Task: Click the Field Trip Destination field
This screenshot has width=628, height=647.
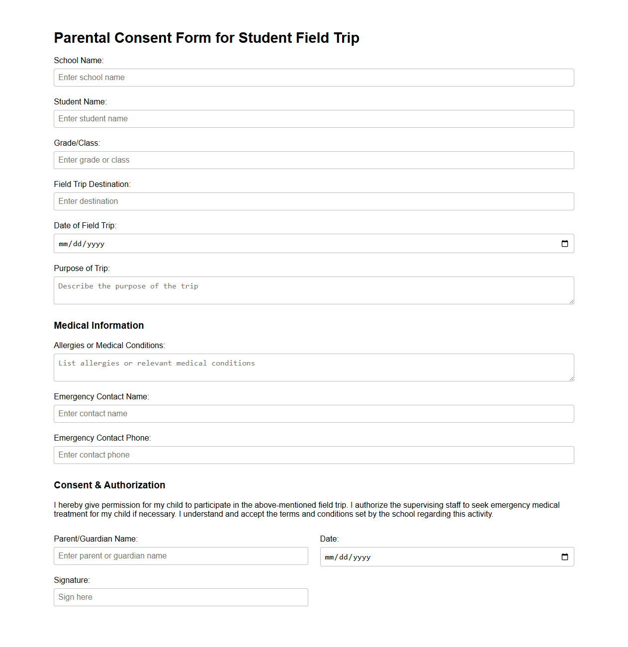Action: (313, 201)
